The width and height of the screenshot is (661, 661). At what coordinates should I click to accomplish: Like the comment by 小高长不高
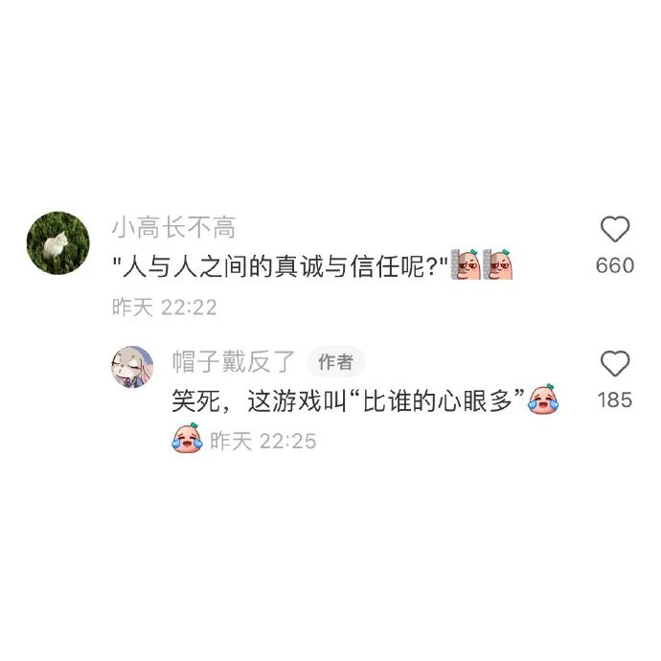click(615, 229)
